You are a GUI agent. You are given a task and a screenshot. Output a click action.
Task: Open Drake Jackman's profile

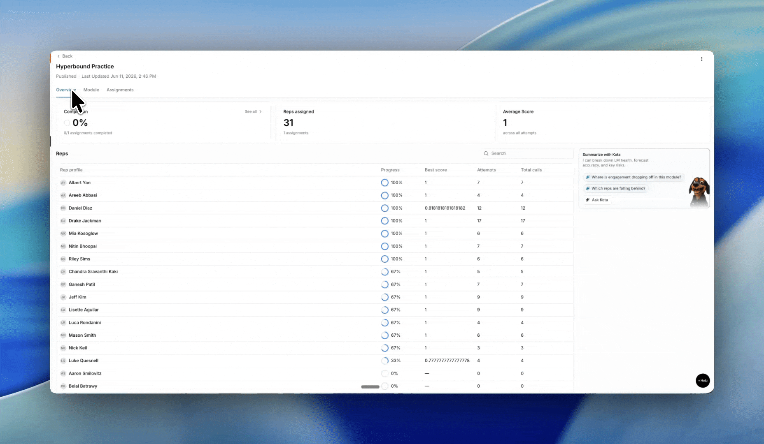pos(85,221)
